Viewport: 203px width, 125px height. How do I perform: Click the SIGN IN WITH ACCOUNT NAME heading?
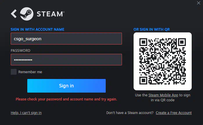click(x=37, y=30)
